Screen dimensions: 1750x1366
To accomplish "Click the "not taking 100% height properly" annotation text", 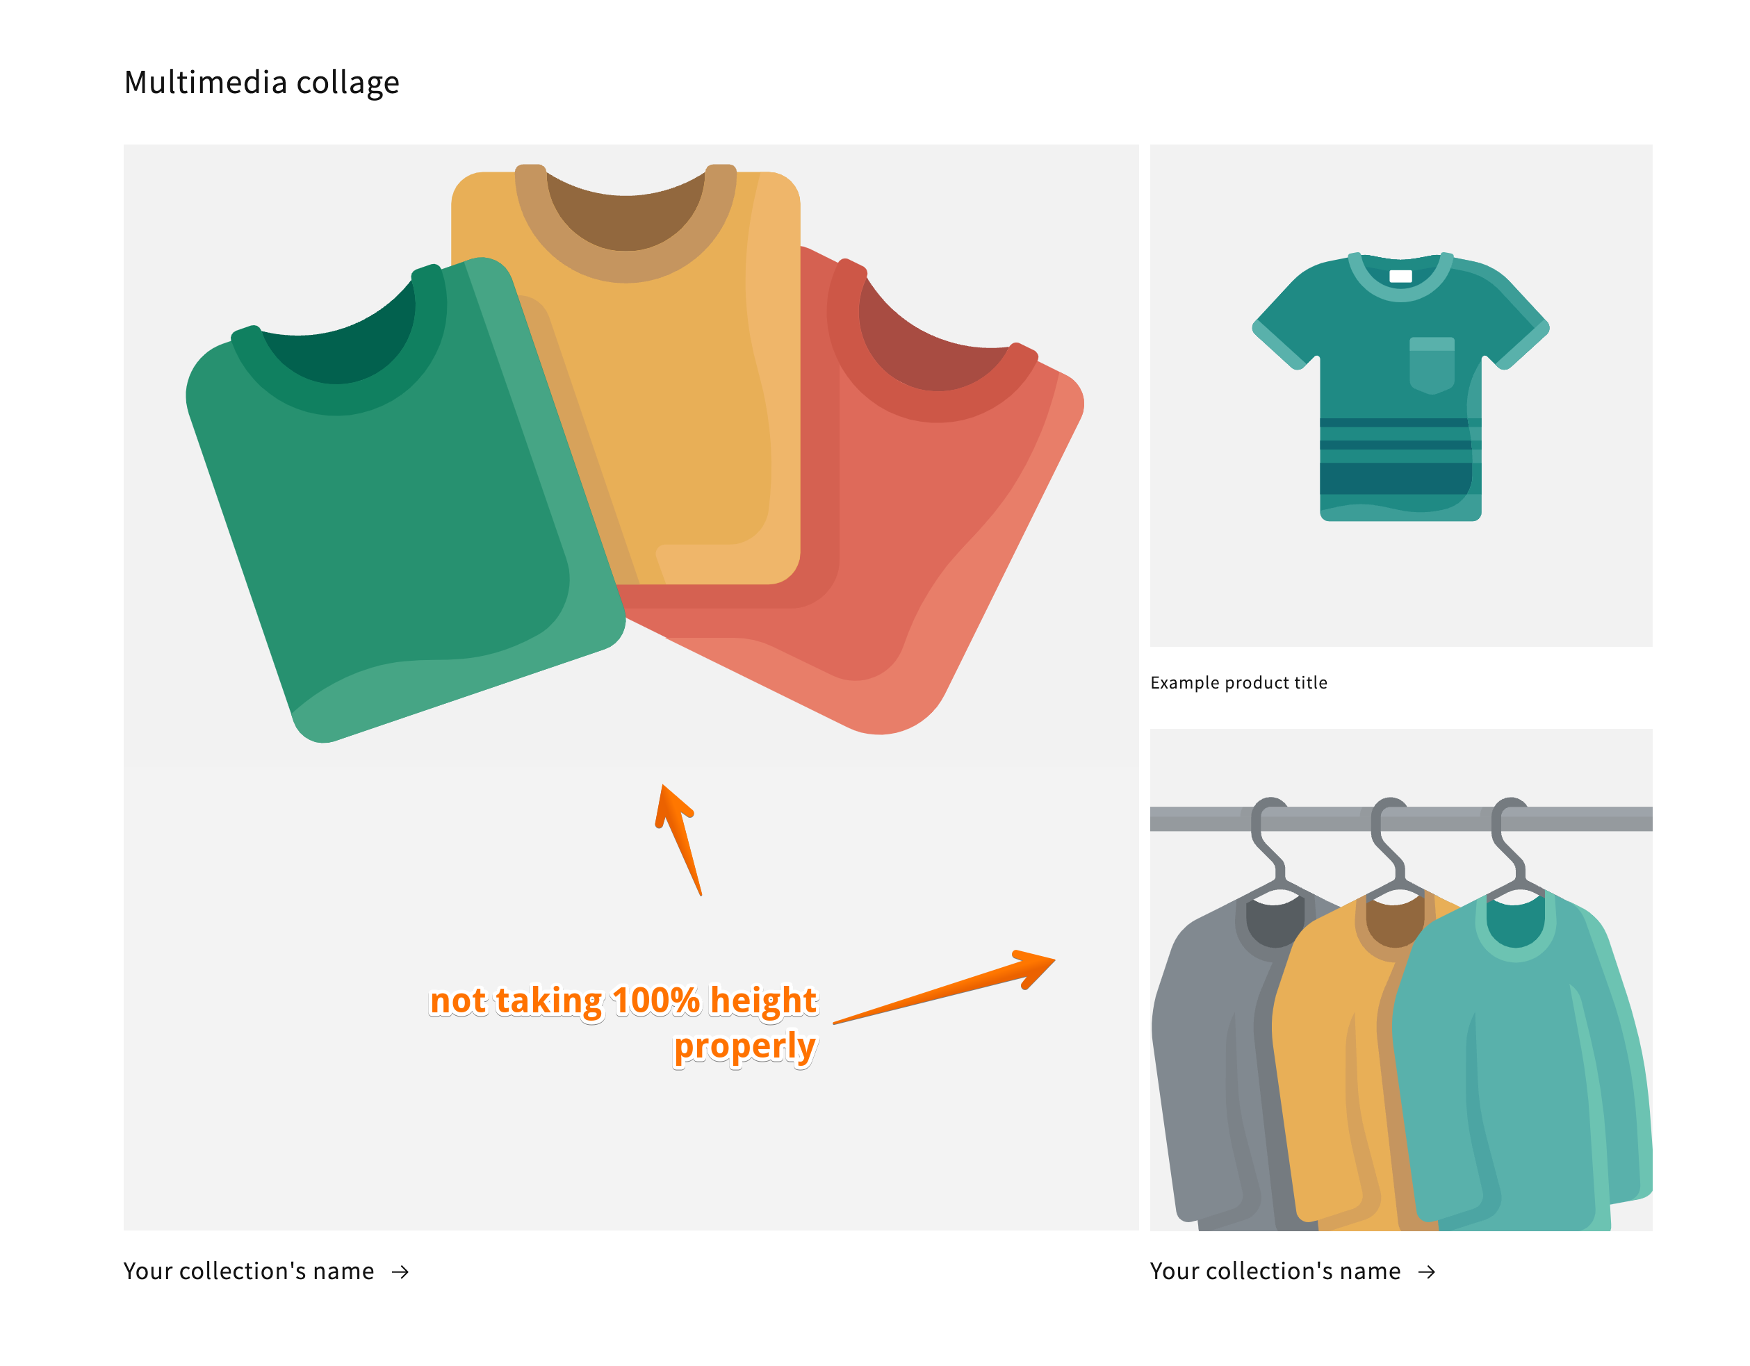I will pos(624,1023).
